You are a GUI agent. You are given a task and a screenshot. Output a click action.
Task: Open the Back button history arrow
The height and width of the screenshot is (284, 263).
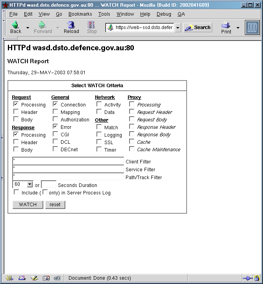[x=28, y=28]
